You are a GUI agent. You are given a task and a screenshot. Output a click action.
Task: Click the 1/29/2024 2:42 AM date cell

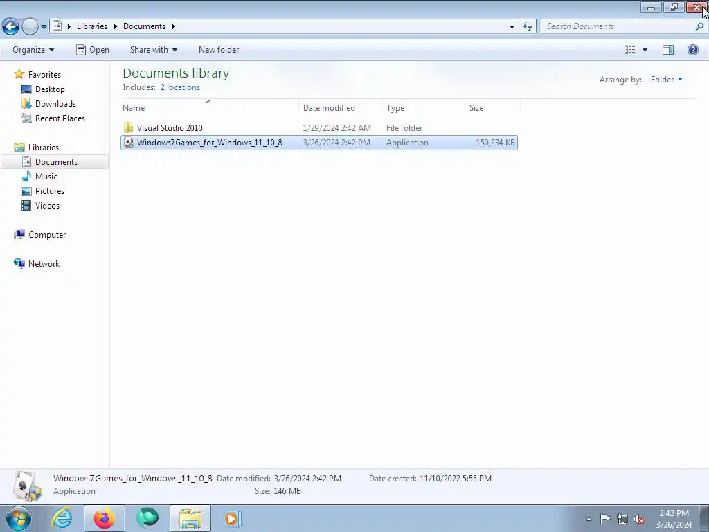coord(337,128)
